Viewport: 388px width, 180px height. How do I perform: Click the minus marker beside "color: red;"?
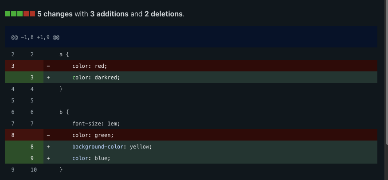48,66
